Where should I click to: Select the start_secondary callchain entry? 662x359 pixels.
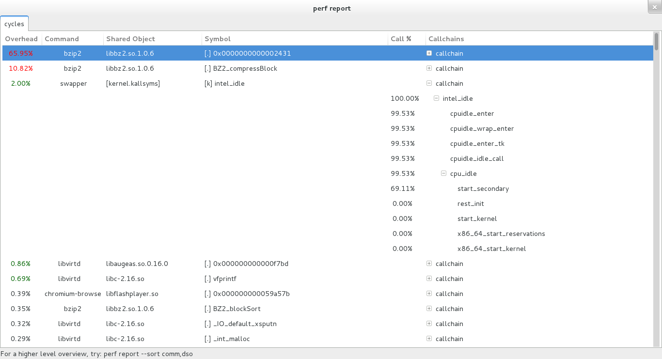[x=483, y=188]
